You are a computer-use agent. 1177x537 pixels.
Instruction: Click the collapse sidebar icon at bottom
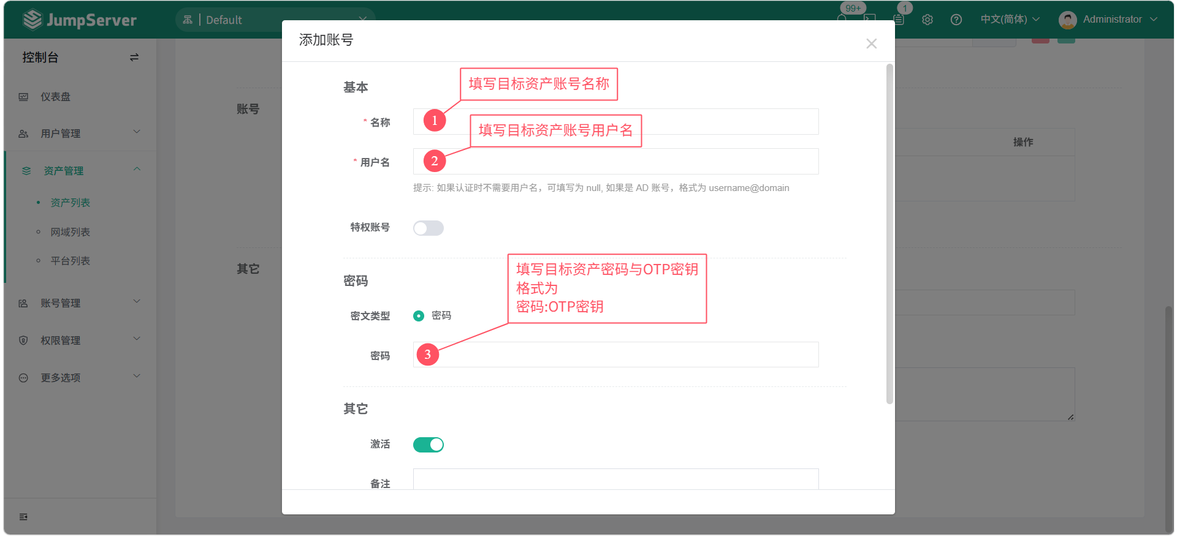point(23,517)
